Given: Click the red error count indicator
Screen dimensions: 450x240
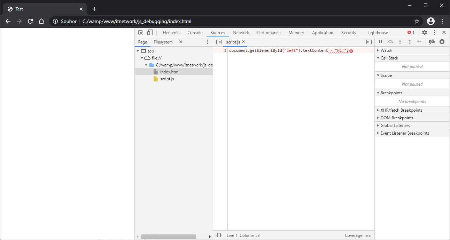Looking at the screenshot, I should click(x=411, y=33).
